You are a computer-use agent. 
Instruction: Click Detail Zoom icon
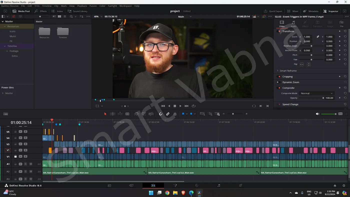(x=210, y=114)
